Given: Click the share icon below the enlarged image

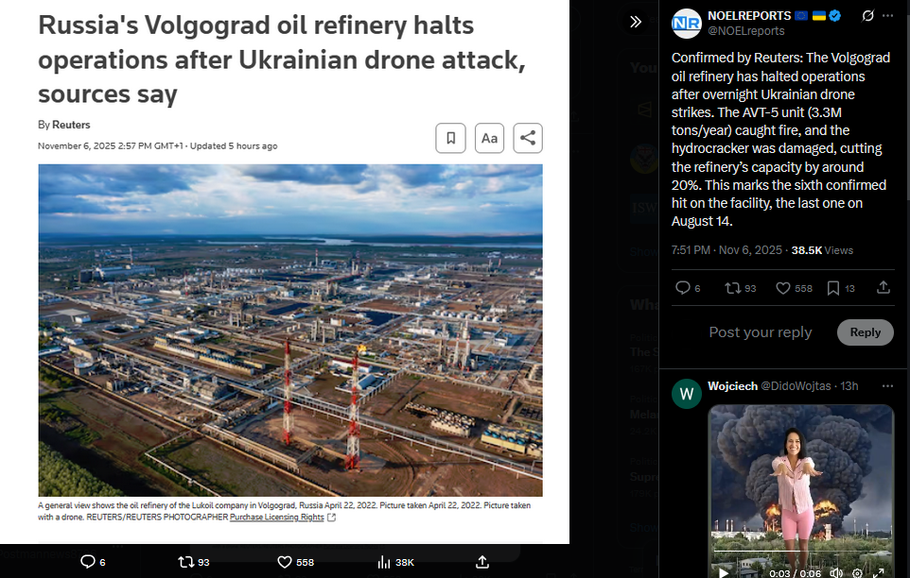Looking at the screenshot, I should 482,561.
